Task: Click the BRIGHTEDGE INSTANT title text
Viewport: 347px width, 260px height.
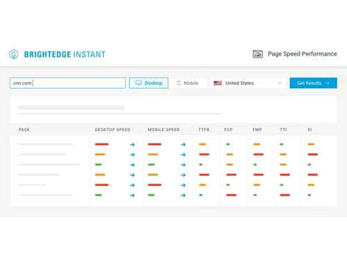Action: (65, 54)
